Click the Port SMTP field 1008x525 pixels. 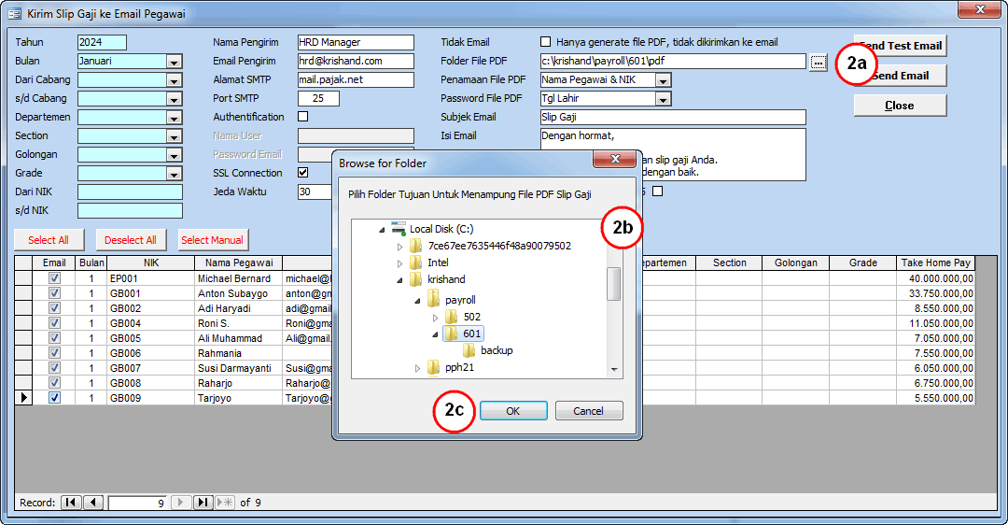pyautogui.click(x=318, y=98)
